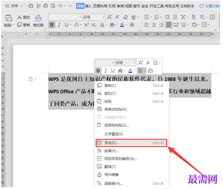Toggle strikethrough in the ribbon
223x189 pixels.
[x=77, y=25]
